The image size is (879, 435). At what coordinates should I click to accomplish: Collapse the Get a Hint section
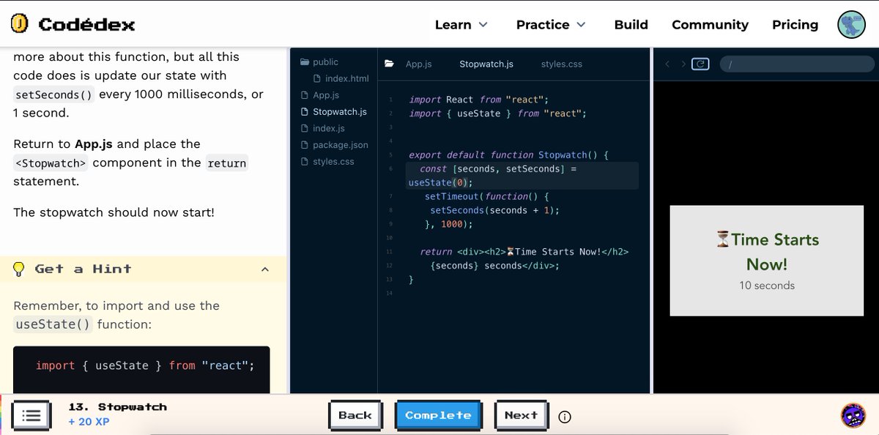(265, 269)
